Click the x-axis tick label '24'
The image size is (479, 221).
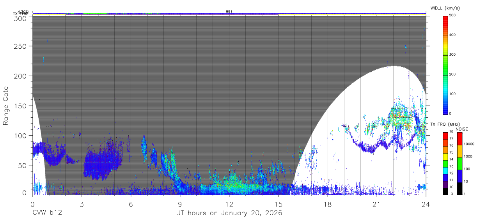click(x=426, y=204)
